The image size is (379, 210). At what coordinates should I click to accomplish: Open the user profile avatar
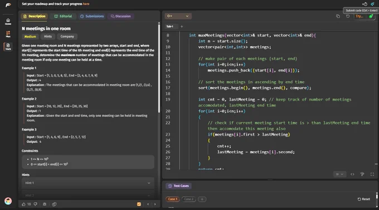coord(8,201)
